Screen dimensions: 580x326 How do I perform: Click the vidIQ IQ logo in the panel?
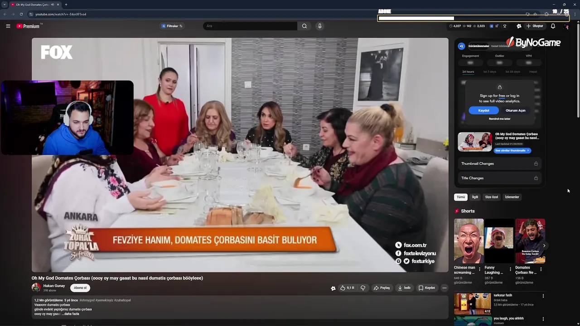pyautogui.click(x=462, y=46)
